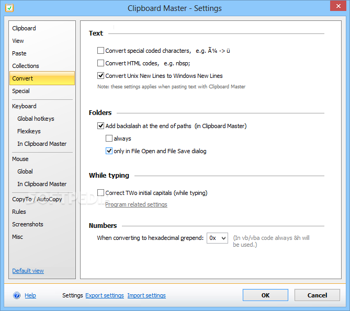Image resolution: width=350 pixels, height=311 pixels.
Task: Select Mouse in the sidebar
Action: (20, 159)
